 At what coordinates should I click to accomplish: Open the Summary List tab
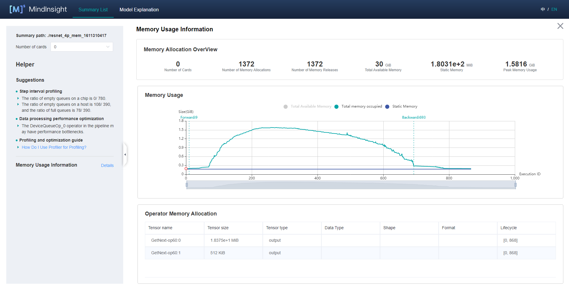tap(93, 10)
